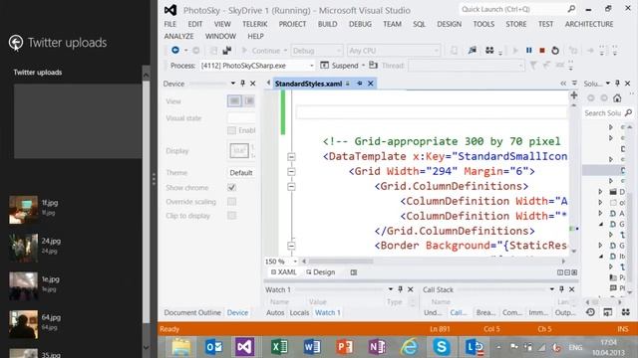Screen dimensions: 638x358
Task: Click in the Quick Launch search field
Action: point(512,9)
